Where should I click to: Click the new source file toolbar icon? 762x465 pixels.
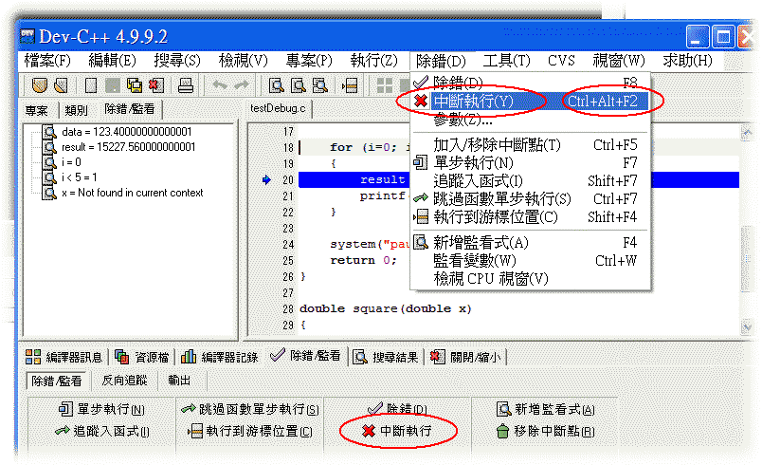(x=91, y=85)
